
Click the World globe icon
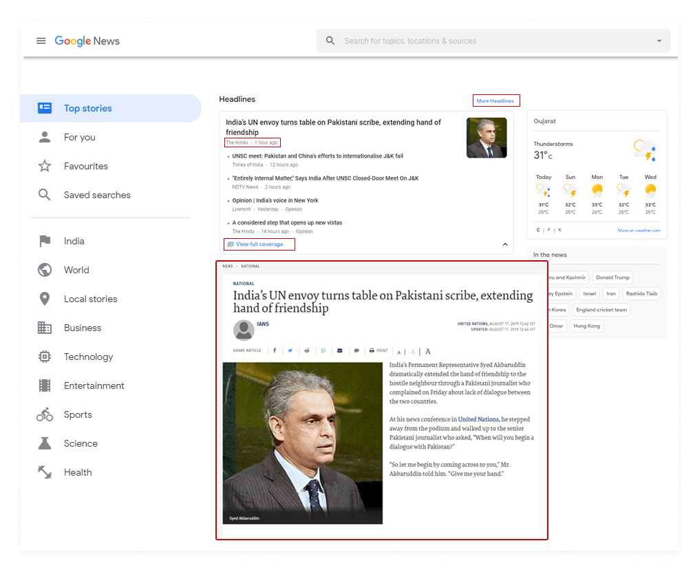click(45, 270)
